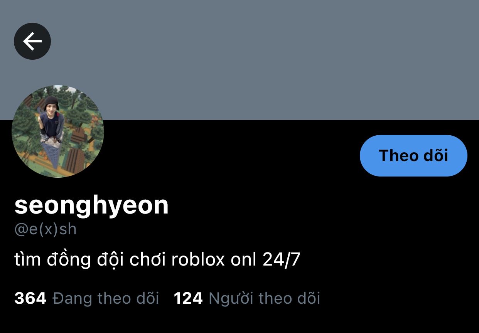Select the display name seonghyeon
The height and width of the screenshot is (333, 479).
pos(92,205)
